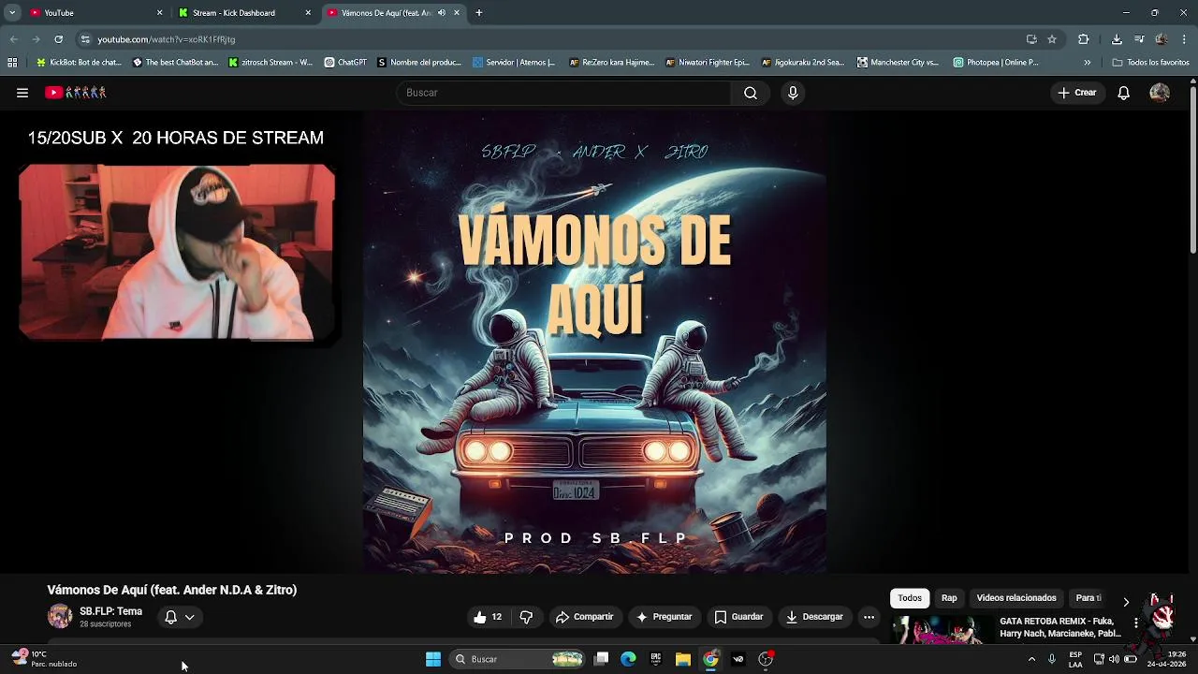1198x674 pixels.
Task: Click the YouTube search input field
Action: (x=564, y=93)
